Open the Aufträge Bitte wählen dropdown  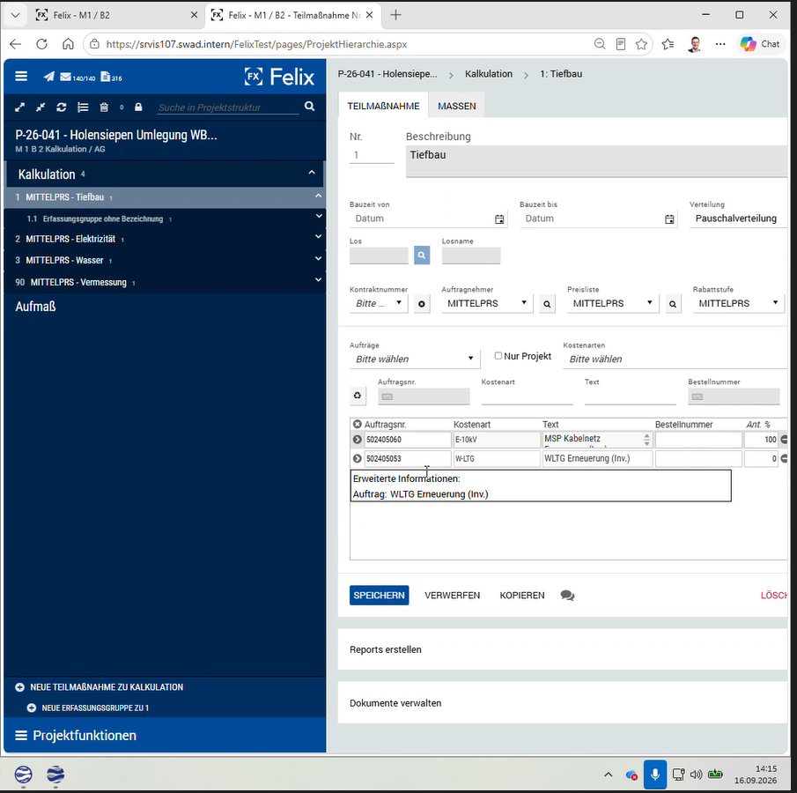pyautogui.click(x=414, y=359)
